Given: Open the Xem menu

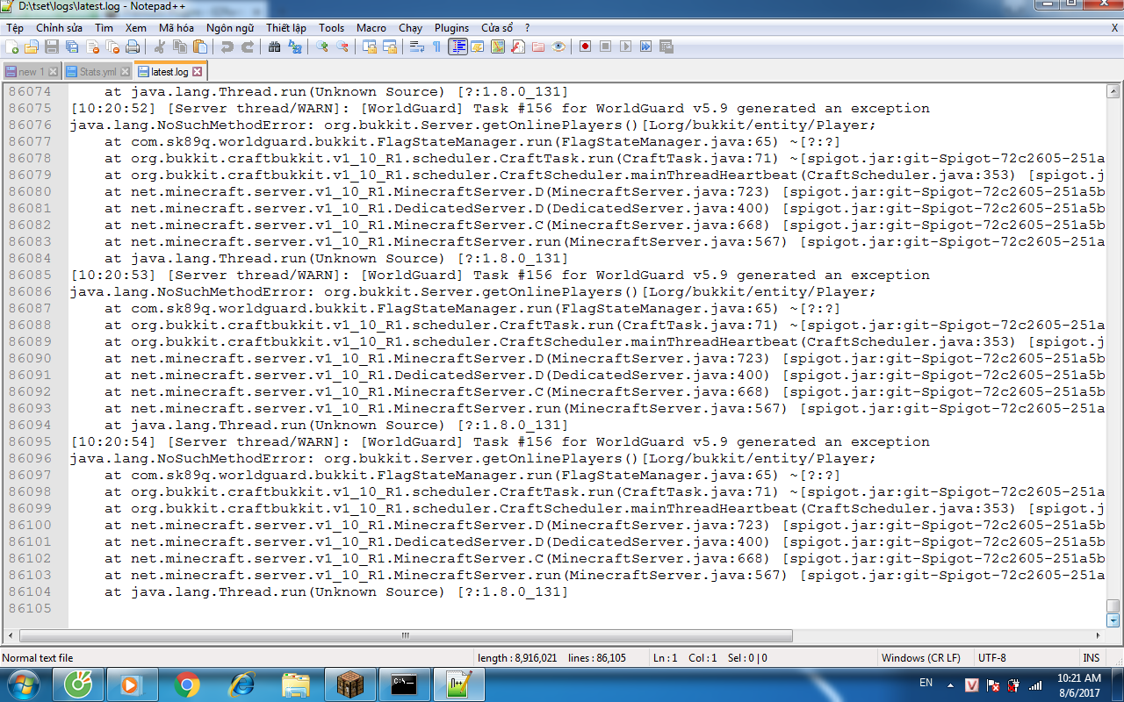Looking at the screenshot, I should pos(136,28).
